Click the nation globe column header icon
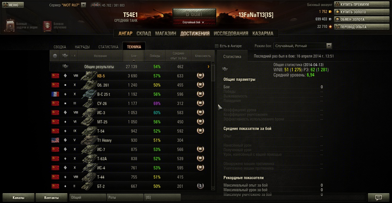 point(55,56)
